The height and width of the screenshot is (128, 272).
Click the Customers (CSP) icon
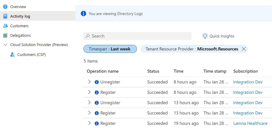12,54
